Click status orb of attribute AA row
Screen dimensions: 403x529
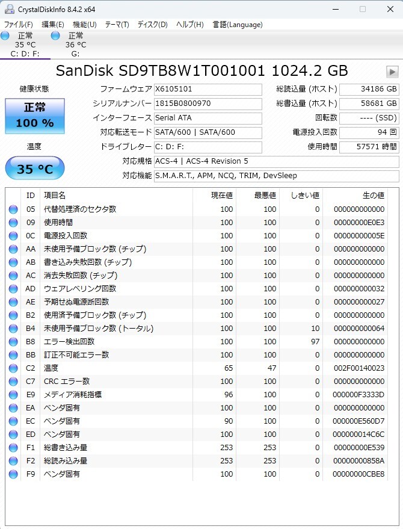13,249
